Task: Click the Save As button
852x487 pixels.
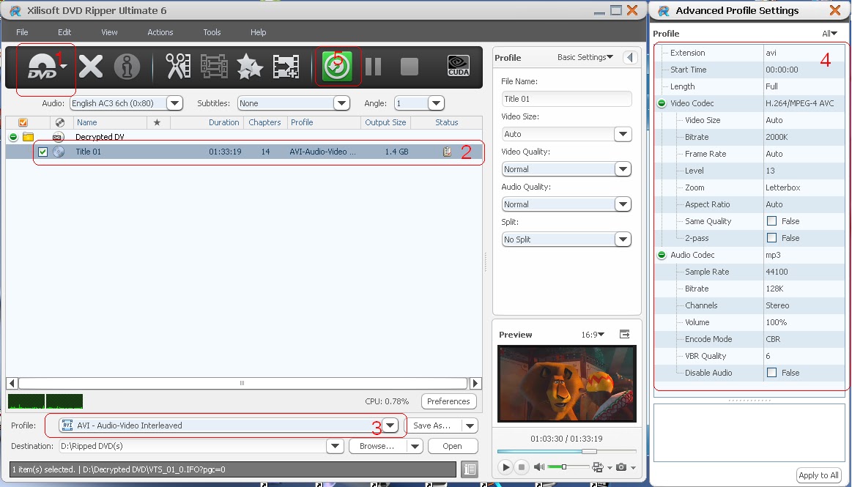Action: [432, 425]
